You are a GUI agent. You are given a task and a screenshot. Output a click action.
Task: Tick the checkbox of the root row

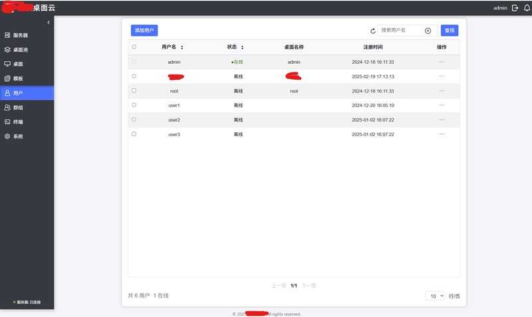(x=134, y=90)
